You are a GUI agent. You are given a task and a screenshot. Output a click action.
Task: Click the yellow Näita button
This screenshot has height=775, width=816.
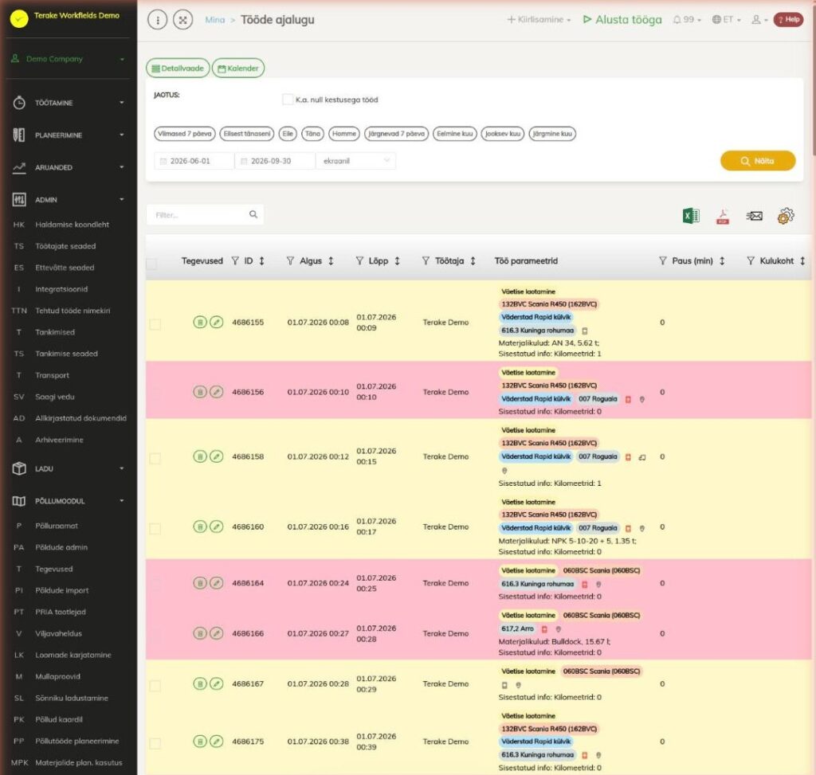pyautogui.click(x=758, y=161)
